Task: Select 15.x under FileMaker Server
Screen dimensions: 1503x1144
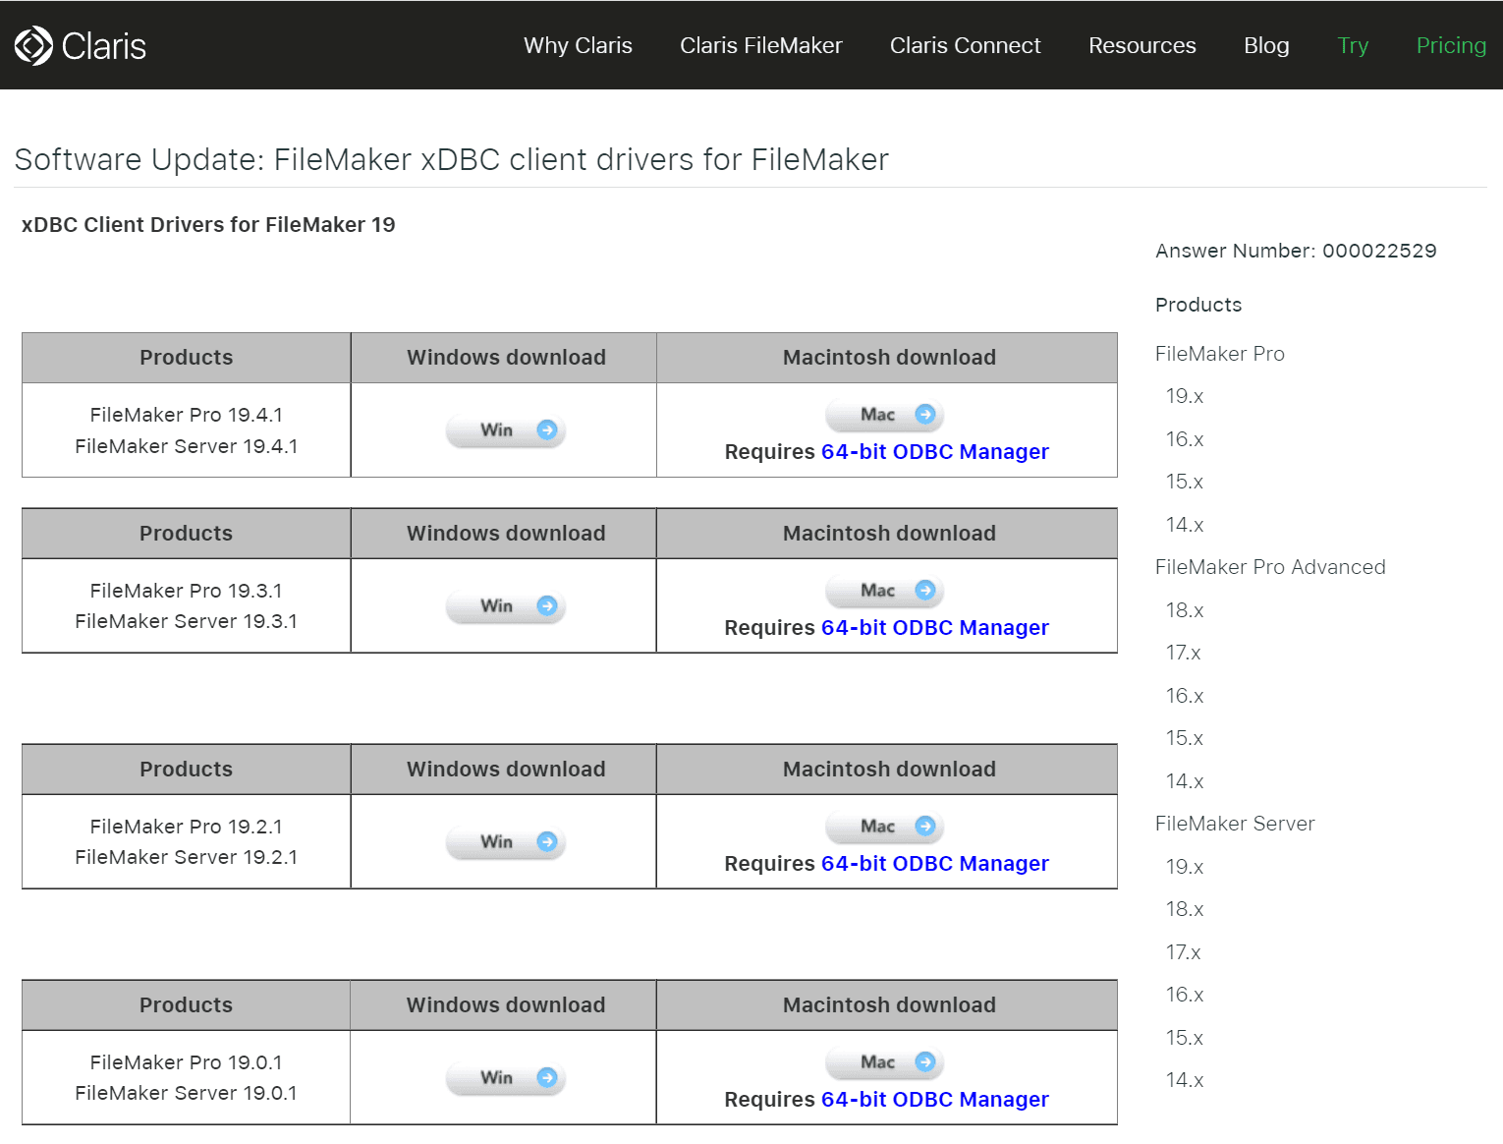Action: 1185,1038
